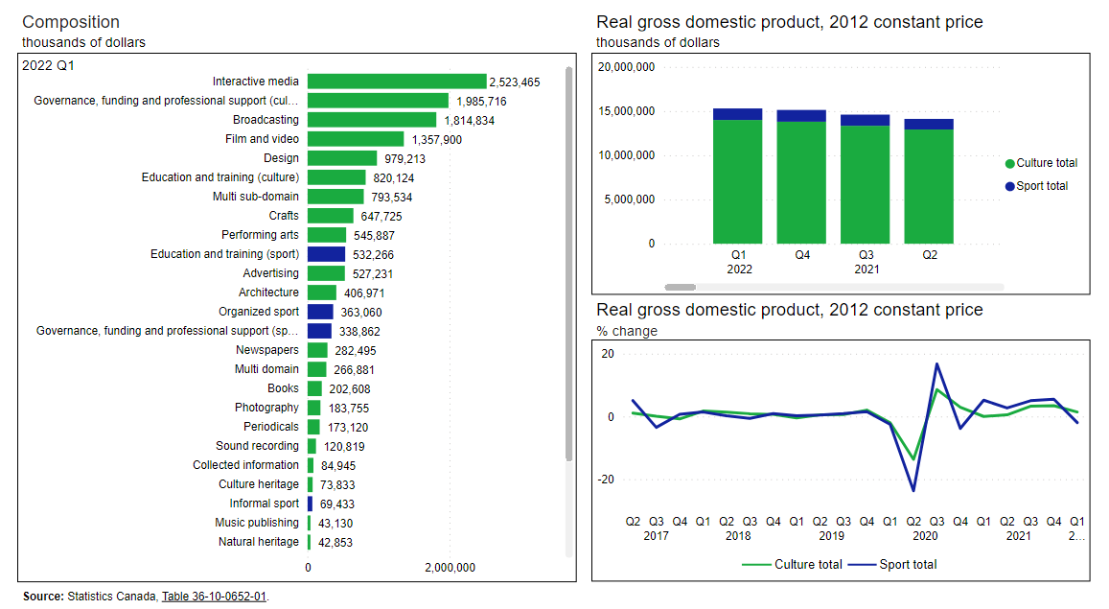Select the Organized sport bar

[x=320, y=312]
